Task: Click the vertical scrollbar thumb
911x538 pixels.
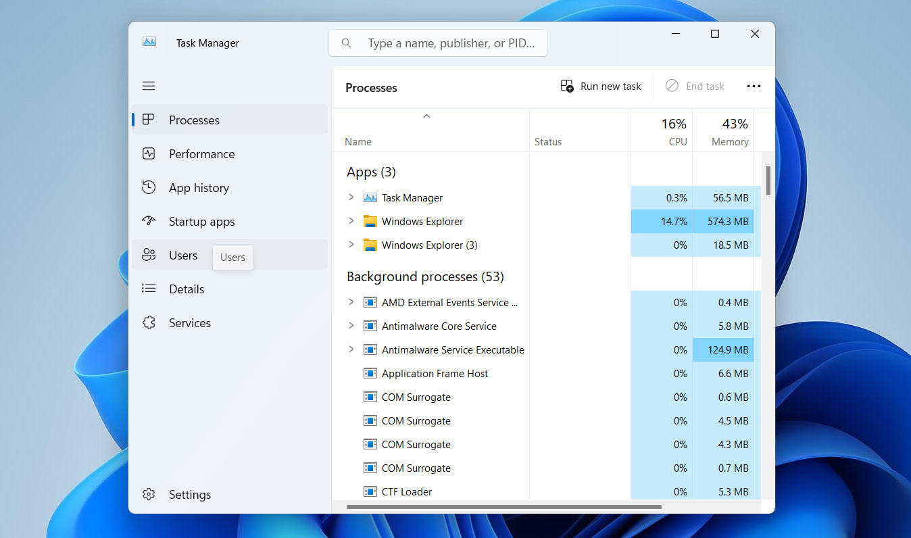Action: [768, 180]
